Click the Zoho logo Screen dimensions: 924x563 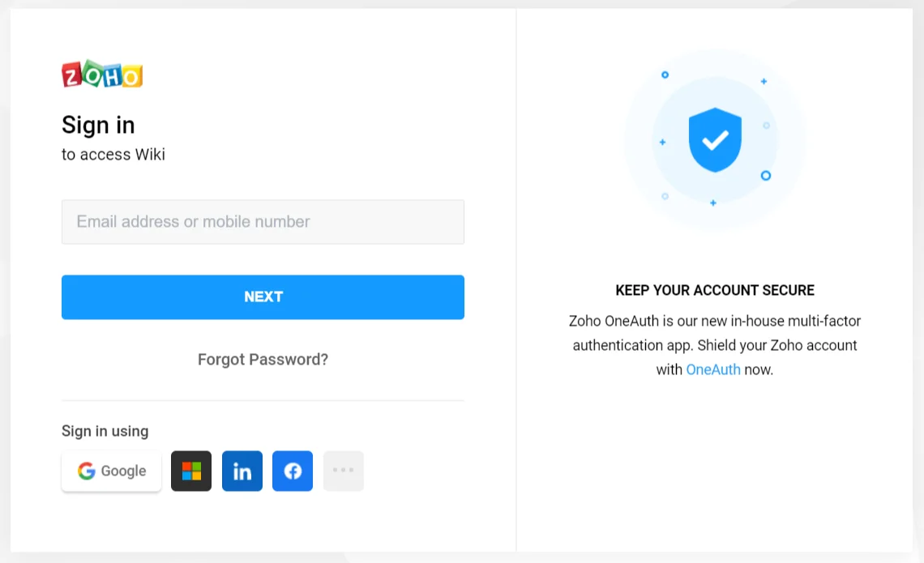[x=102, y=75]
